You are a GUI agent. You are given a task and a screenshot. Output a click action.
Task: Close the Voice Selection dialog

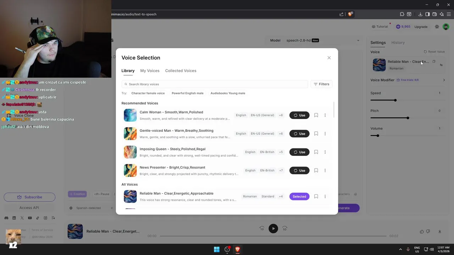coord(329,58)
